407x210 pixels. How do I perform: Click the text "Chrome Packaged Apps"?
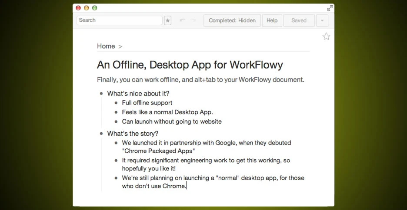coord(159,151)
